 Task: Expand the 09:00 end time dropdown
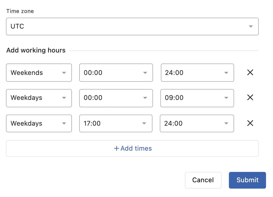pyautogui.click(x=197, y=98)
